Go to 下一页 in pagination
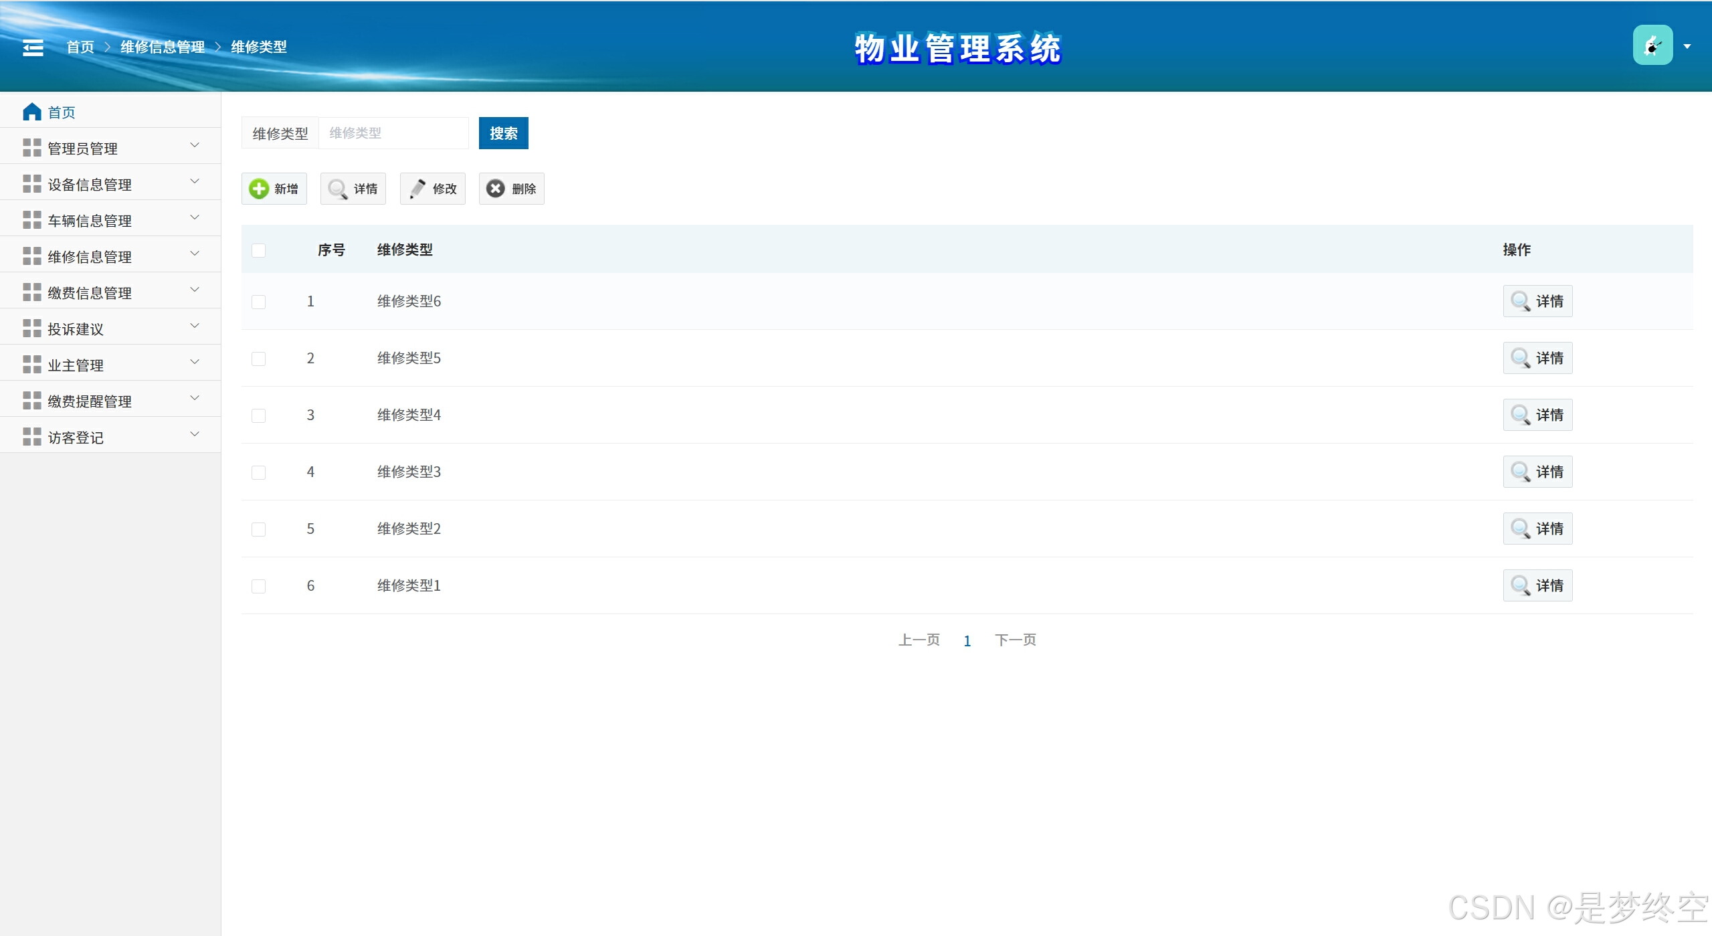 coord(1015,640)
